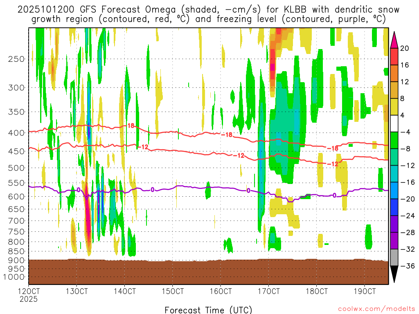Pick the white -4 to 4 colorbar segment
The width and height of the screenshot is (419, 314).
tap(394, 123)
